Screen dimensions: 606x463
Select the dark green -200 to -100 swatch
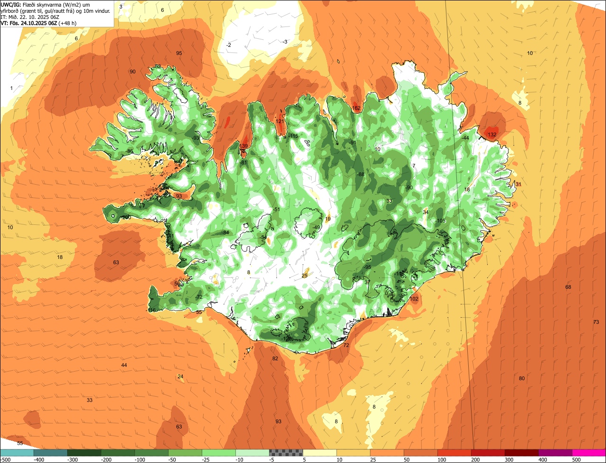pos(118,453)
